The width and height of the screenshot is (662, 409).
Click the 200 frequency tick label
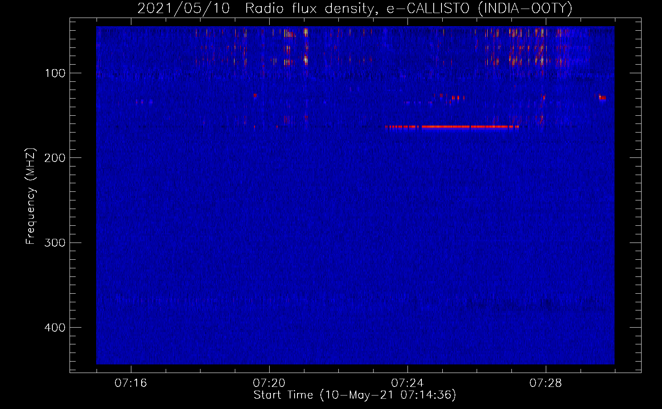55,158
